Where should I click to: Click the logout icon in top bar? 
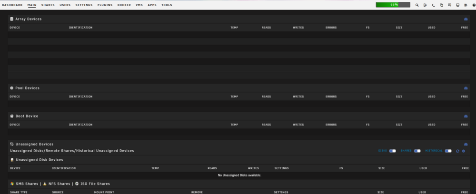(425, 5)
